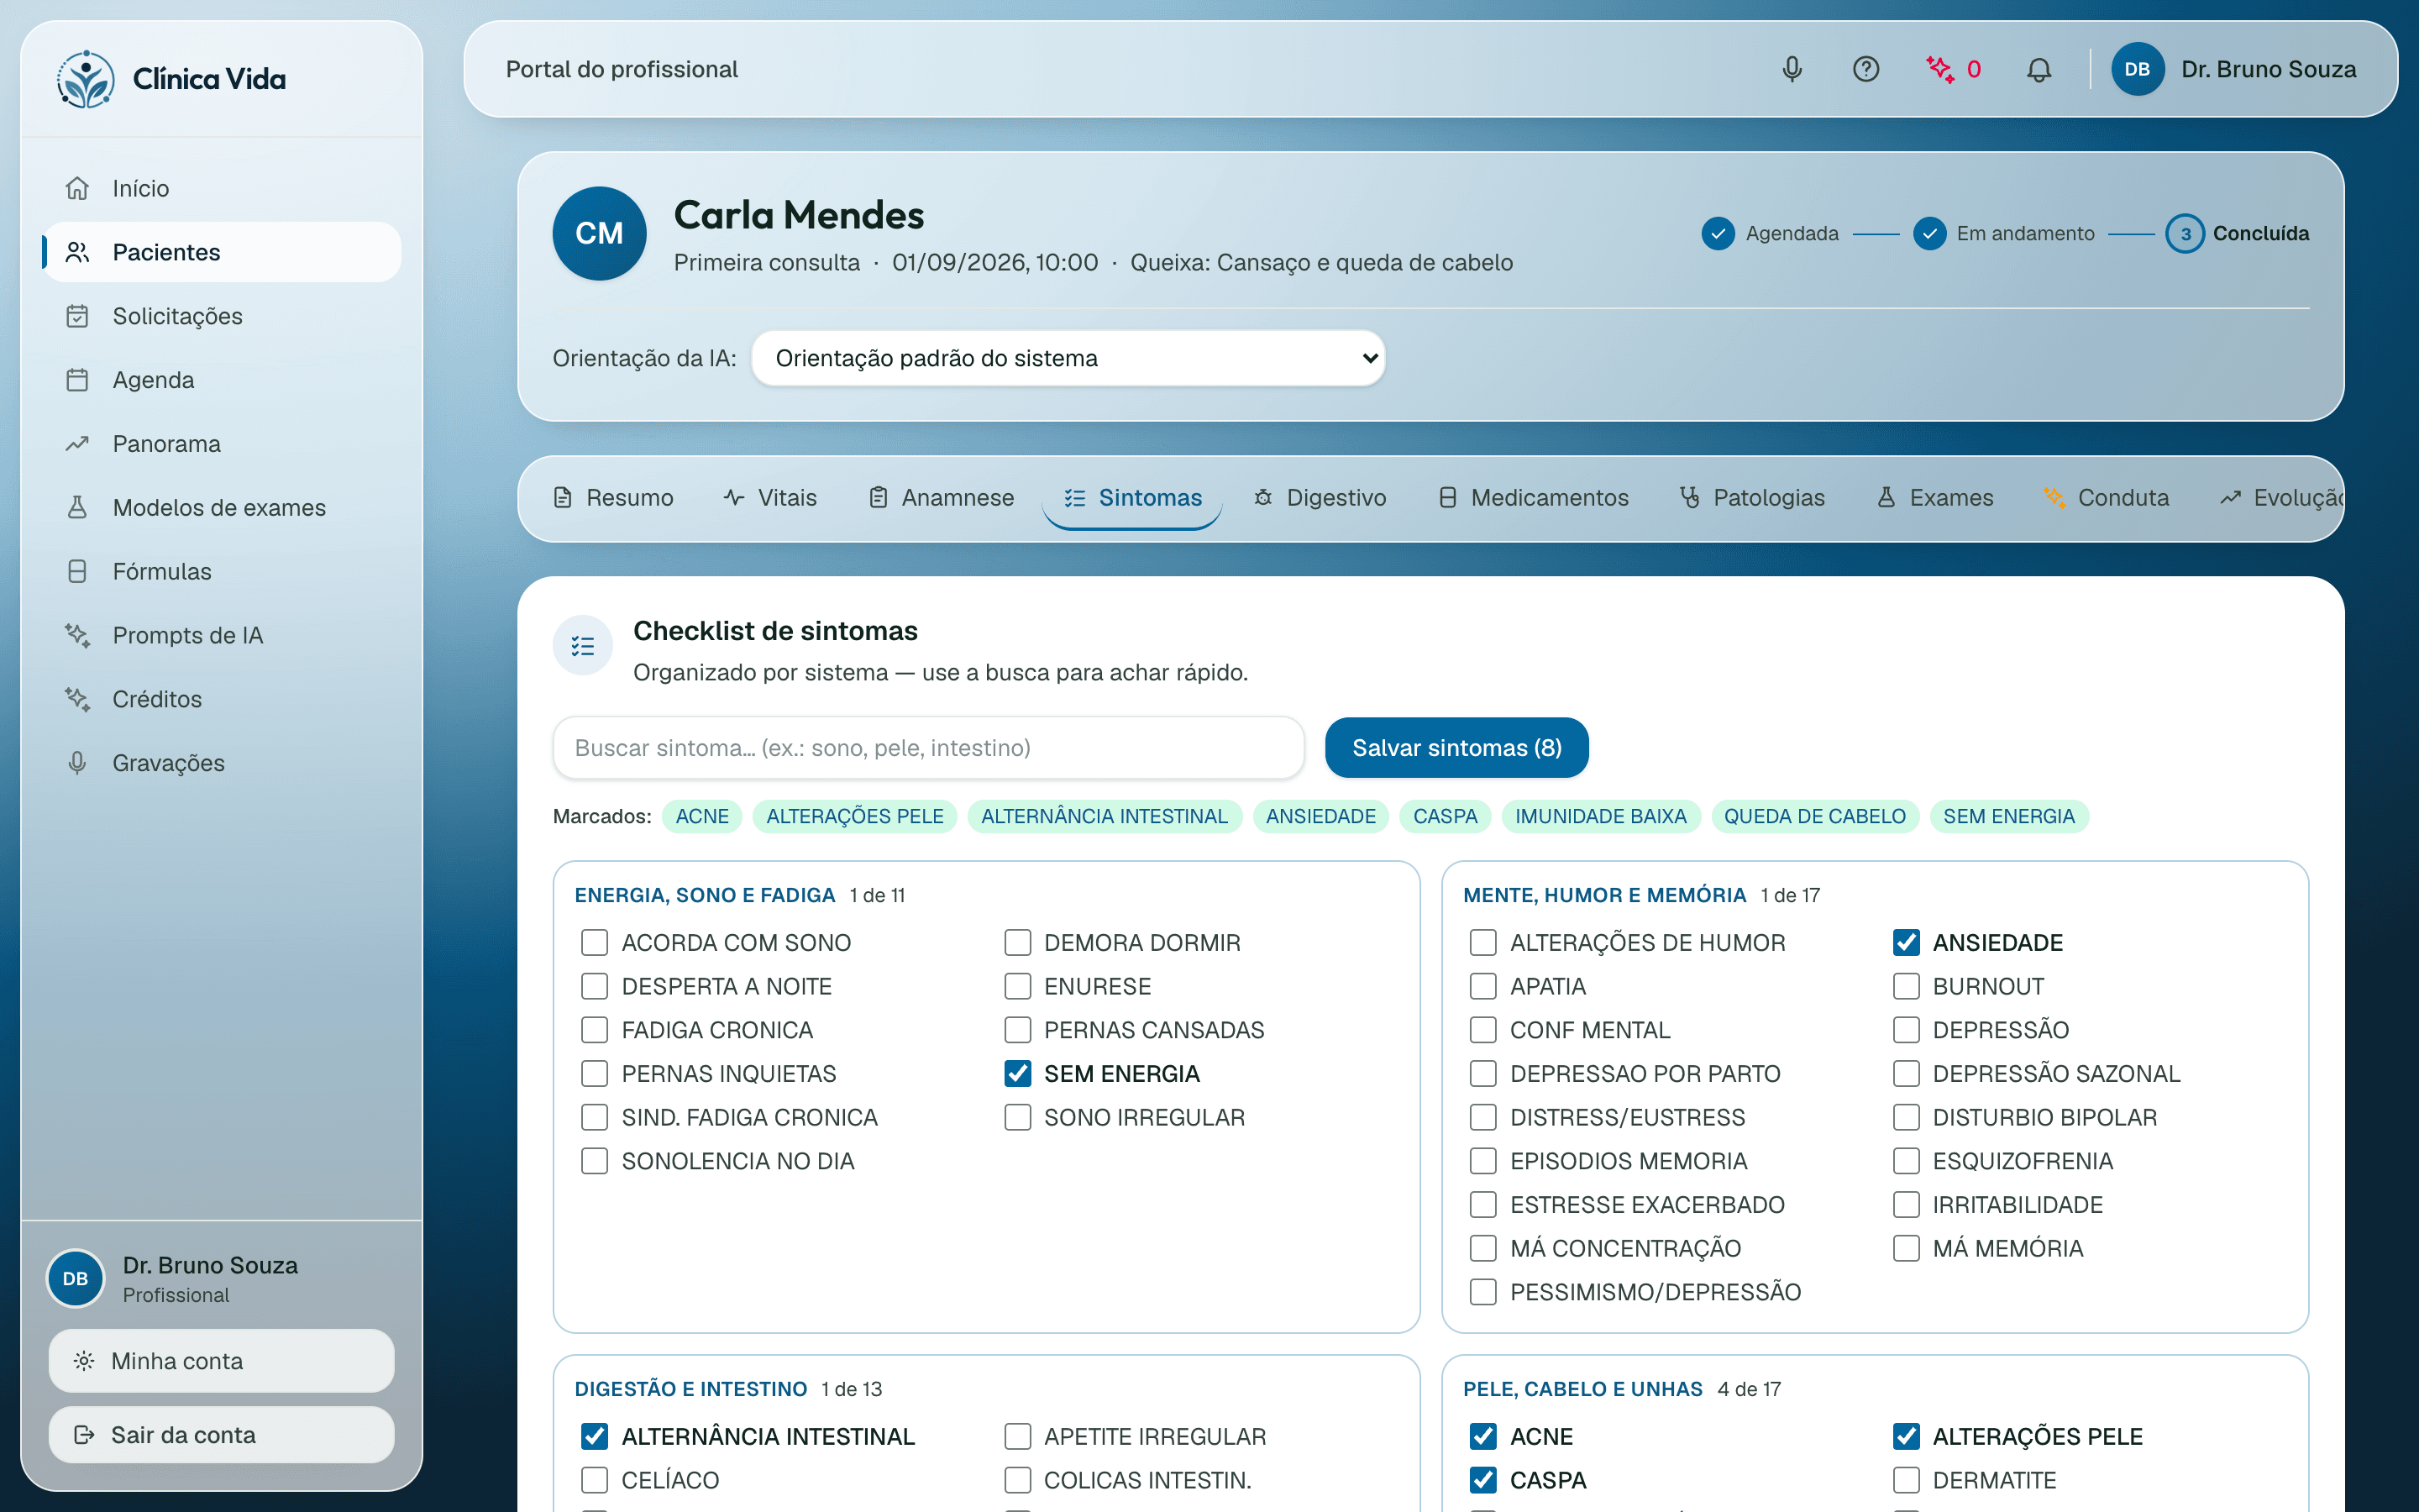Check the ACORDA COM SONO checkbox

595,942
